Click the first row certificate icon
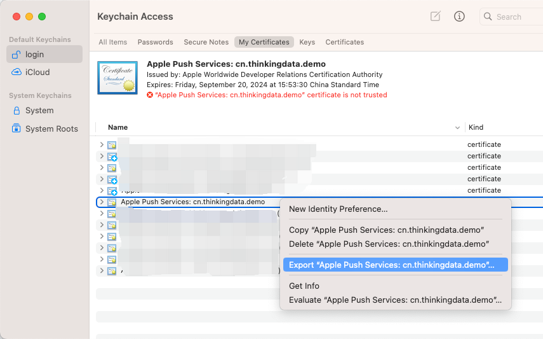The height and width of the screenshot is (339, 543). [x=112, y=144]
